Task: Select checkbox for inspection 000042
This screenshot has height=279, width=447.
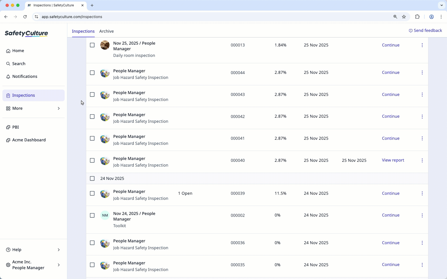Action: click(92, 117)
